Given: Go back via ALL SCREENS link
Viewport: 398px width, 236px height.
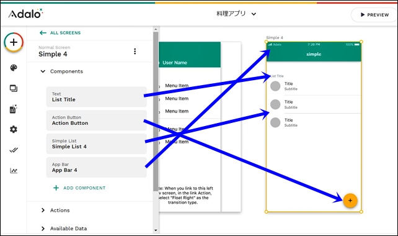Looking at the screenshot, I should coord(60,33).
